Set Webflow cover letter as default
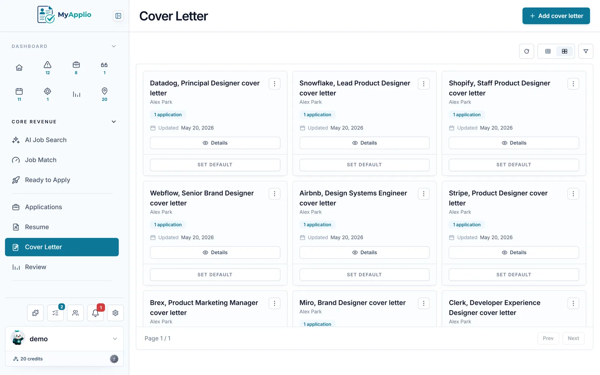Viewport: 600px width, 375px height. click(x=215, y=274)
